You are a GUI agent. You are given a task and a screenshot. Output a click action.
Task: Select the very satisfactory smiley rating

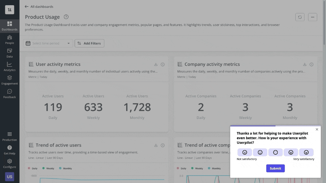click(306, 152)
